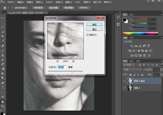
Task: Select the Dodge tool
Action: 3,78
